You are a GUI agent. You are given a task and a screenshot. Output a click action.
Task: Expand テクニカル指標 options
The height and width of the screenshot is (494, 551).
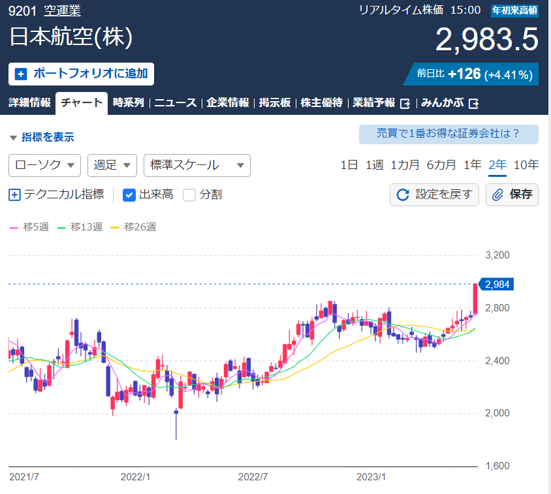57,194
